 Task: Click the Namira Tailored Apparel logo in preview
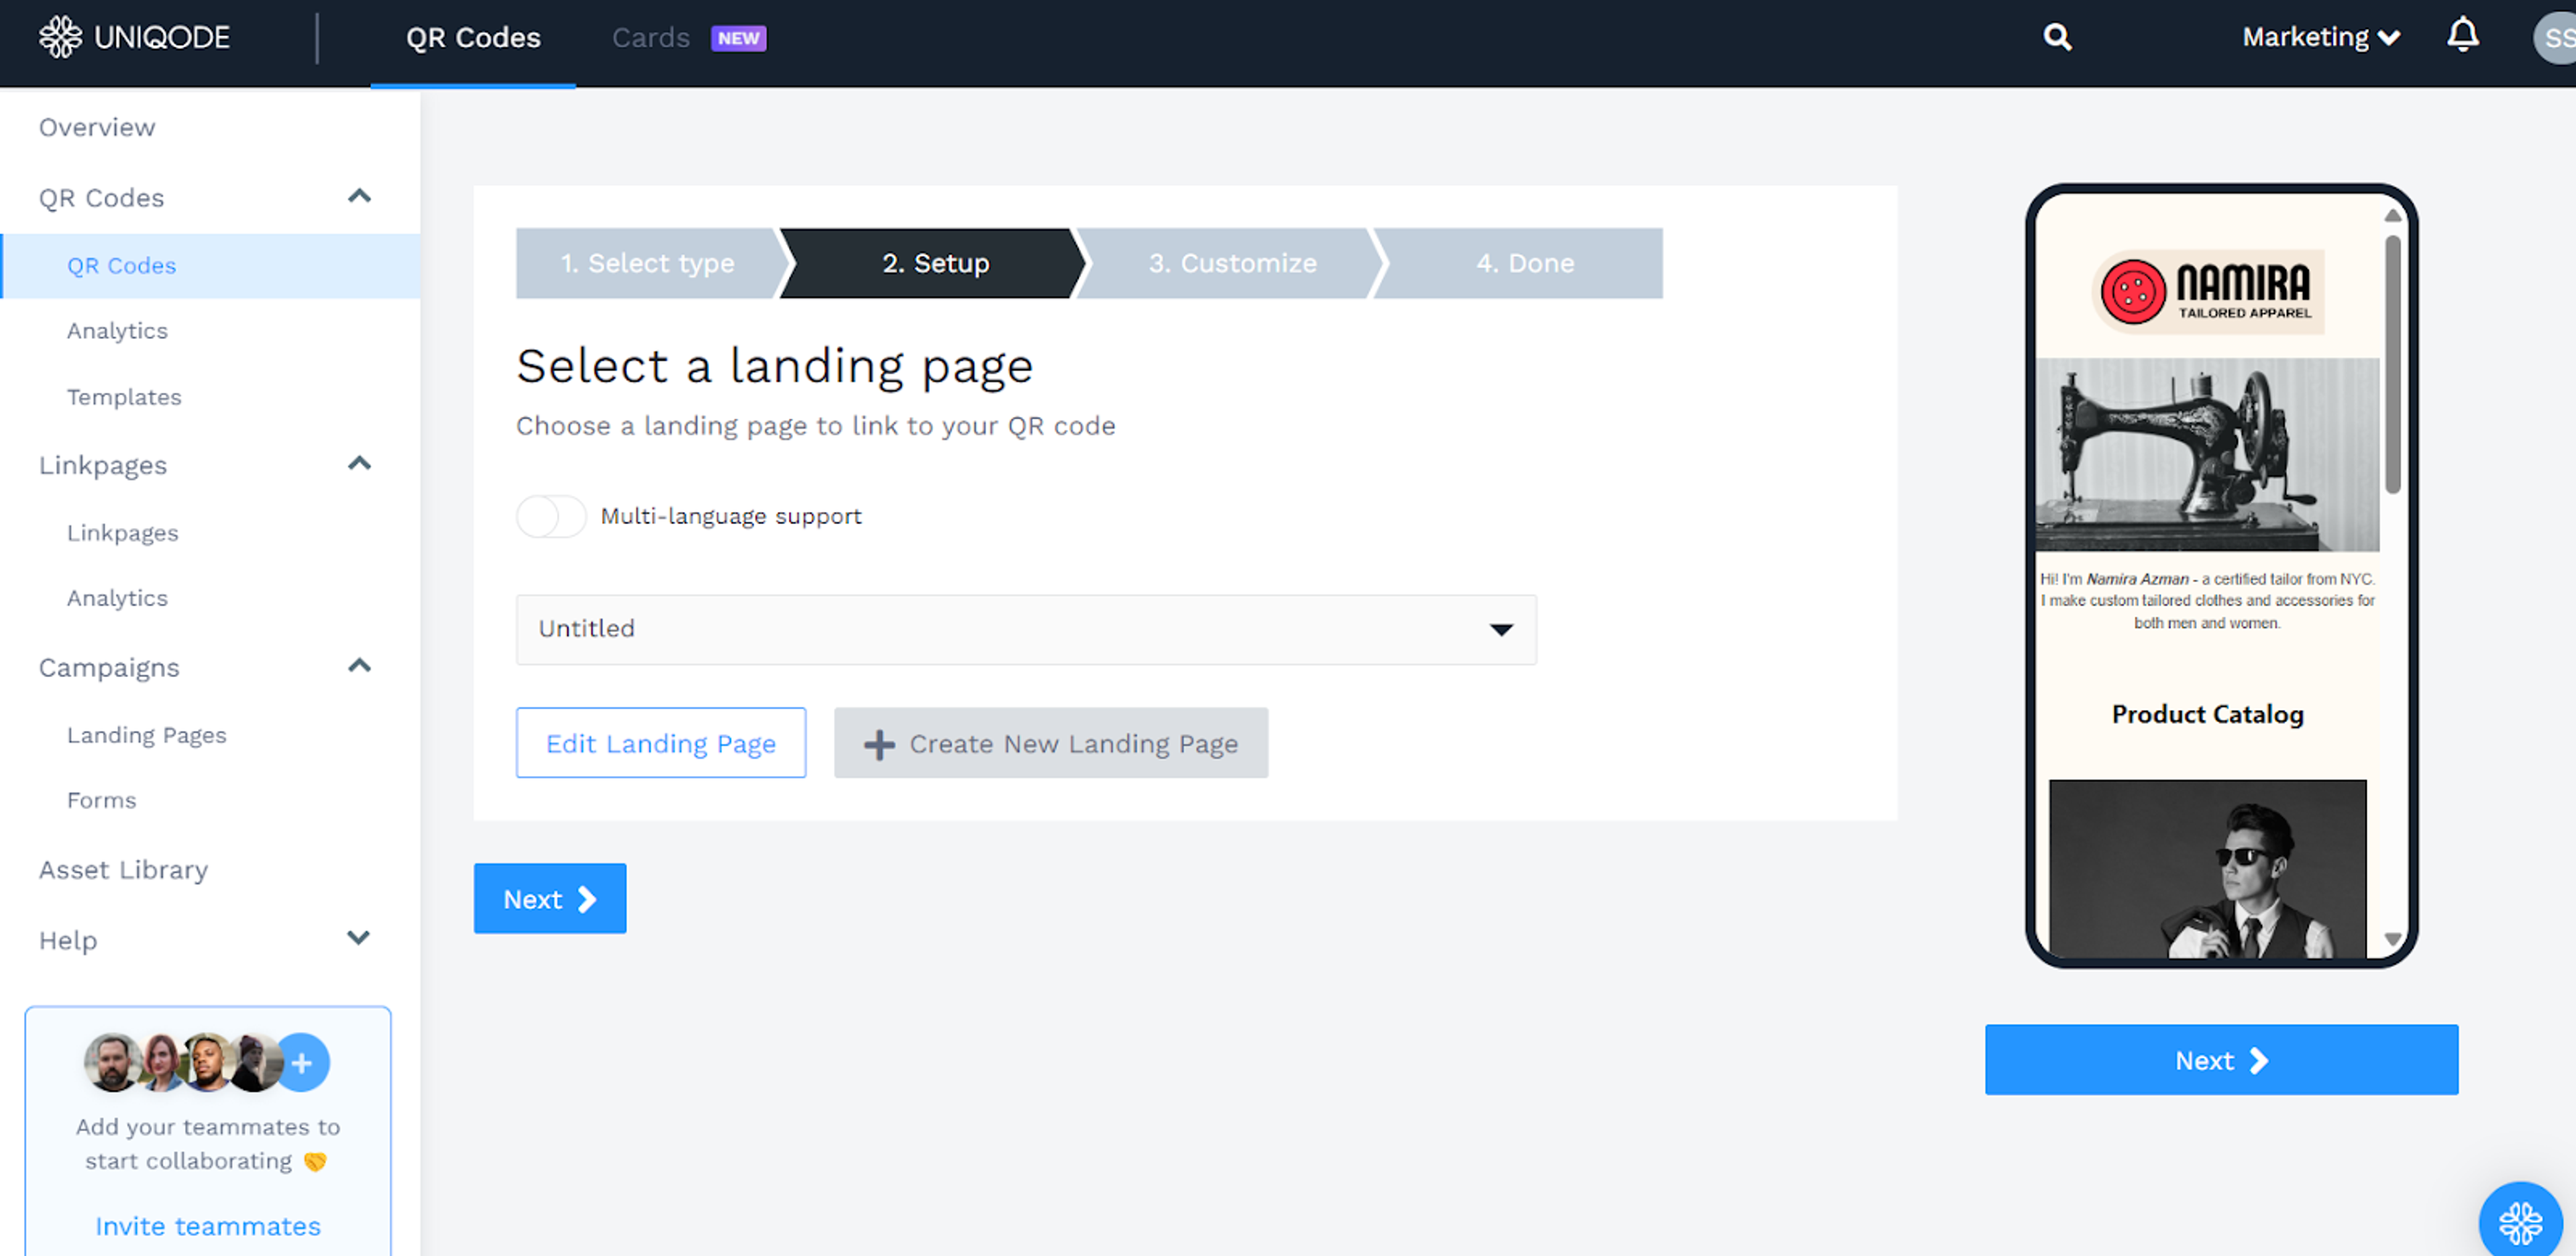[2207, 291]
